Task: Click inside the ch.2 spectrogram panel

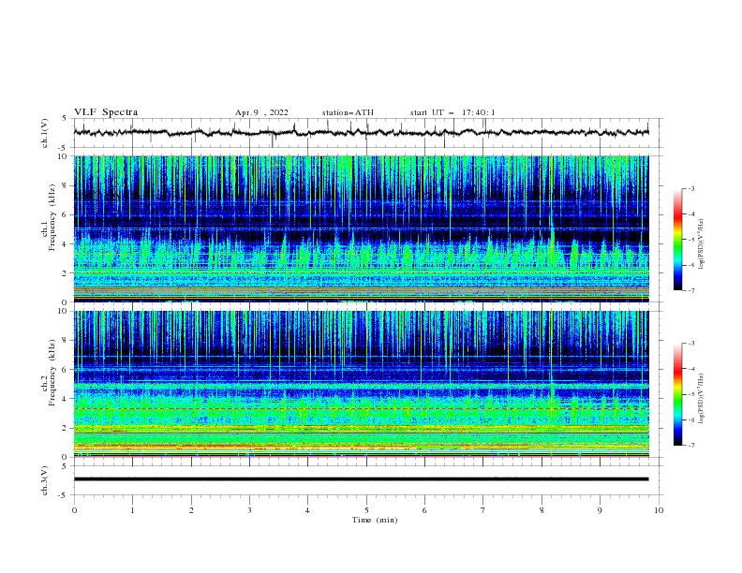Action: (x=361, y=384)
